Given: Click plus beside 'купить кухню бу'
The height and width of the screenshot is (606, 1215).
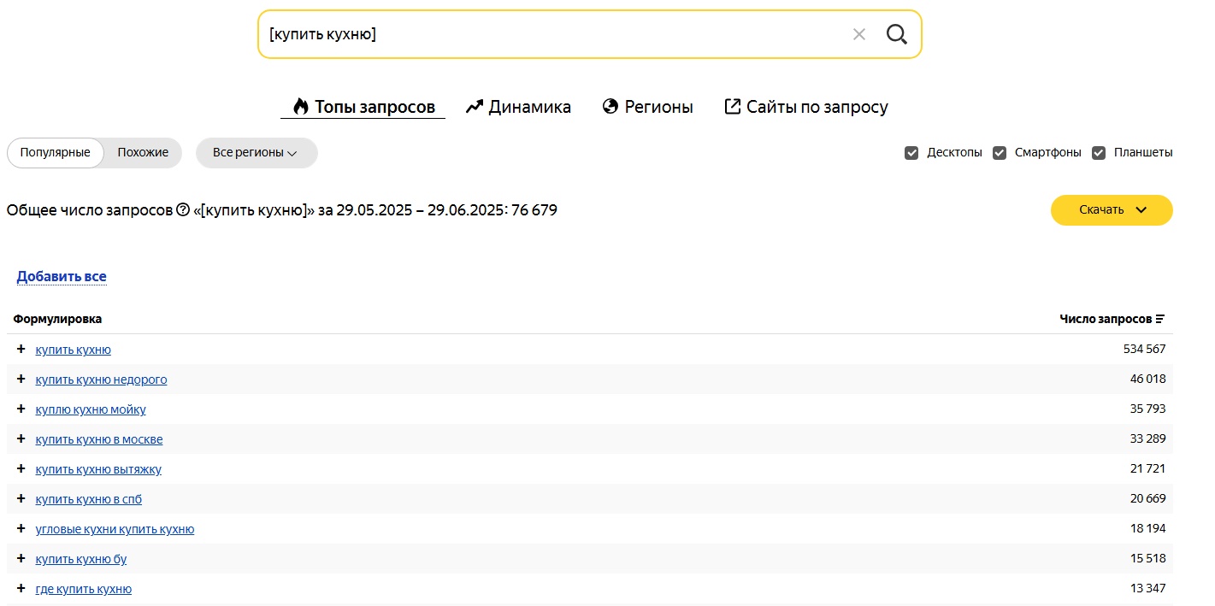Looking at the screenshot, I should click(x=21, y=558).
